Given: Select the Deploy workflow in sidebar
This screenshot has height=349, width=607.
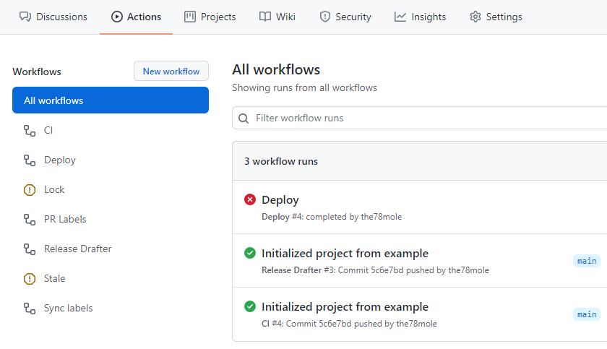Looking at the screenshot, I should 60,160.
